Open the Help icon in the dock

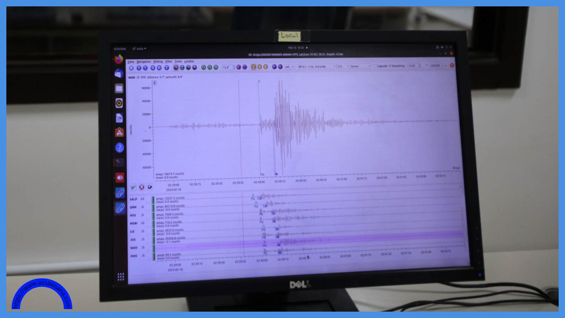[119, 147]
